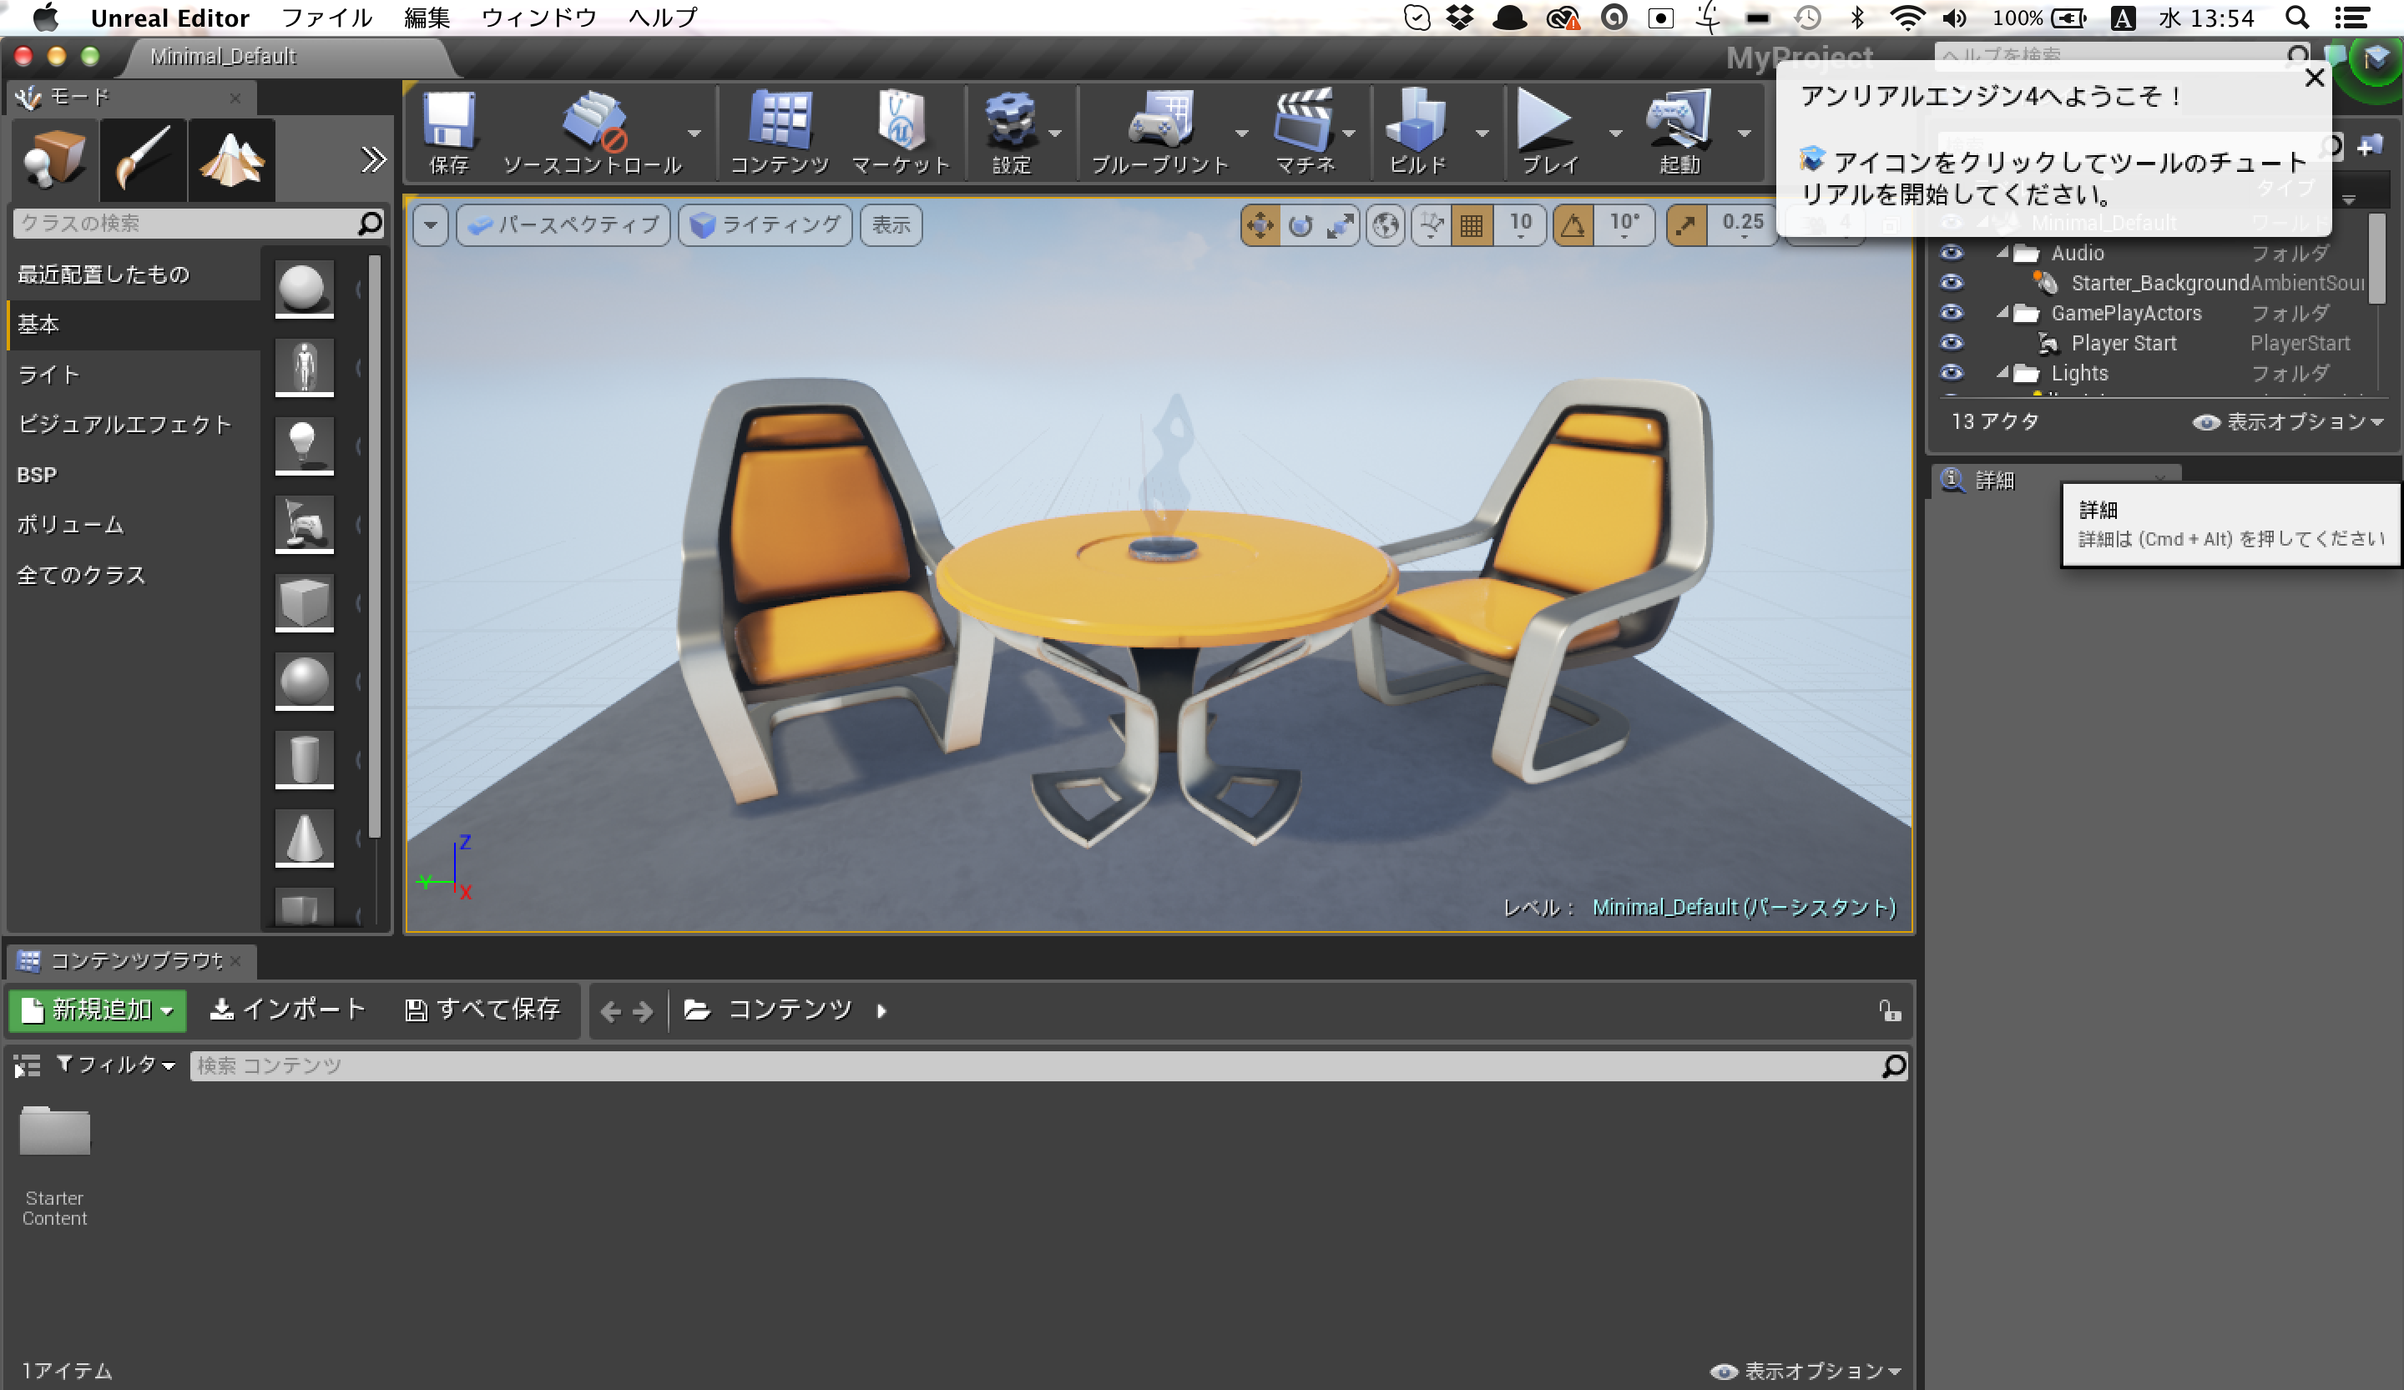Viewport: 2404px width, 1390px height.
Task: Select the Landscape mode mountain icon
Action: tap(232, 159)
